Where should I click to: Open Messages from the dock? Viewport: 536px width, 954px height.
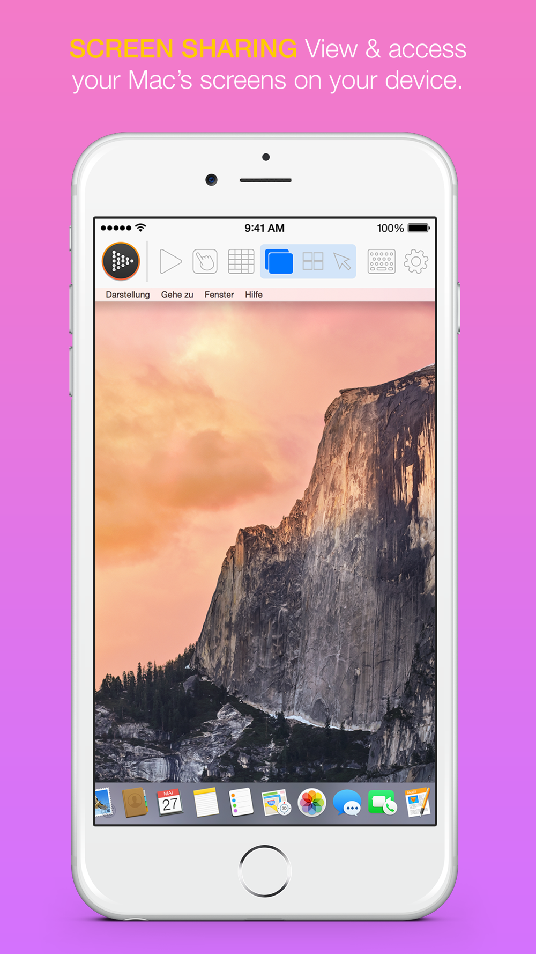point(347,803)
